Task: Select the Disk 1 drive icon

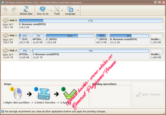Action: pos(6,36)
